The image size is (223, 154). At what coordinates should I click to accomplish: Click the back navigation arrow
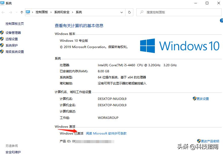(x=3, y=12)
